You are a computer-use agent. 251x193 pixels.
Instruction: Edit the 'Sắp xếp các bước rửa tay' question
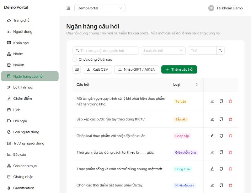[x=212, y=119]
